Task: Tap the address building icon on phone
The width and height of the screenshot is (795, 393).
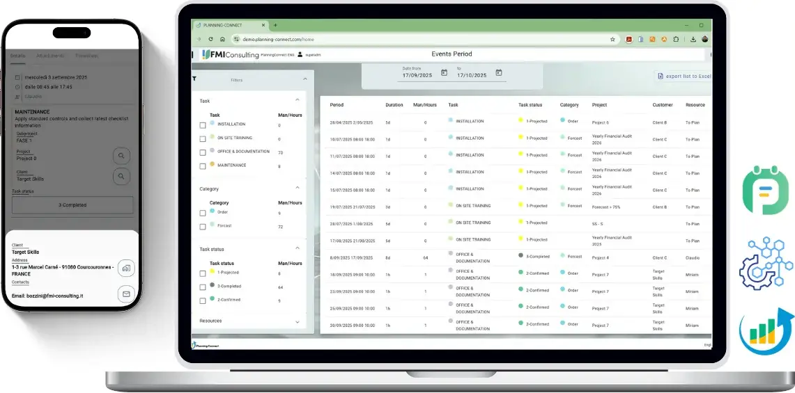Action: (126, 268)
